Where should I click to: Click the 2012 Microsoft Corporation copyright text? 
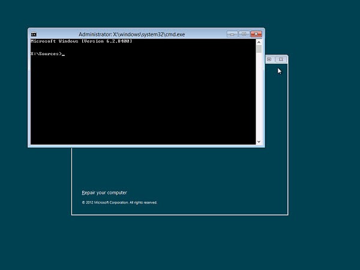(x=119, y=203)
